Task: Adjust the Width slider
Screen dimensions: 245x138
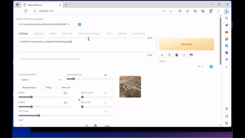Action: (x=46, y=97)
